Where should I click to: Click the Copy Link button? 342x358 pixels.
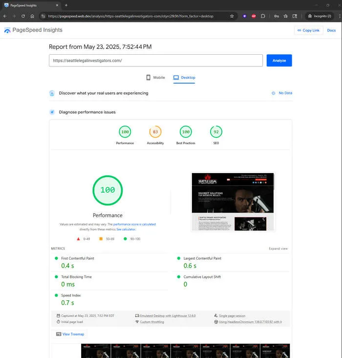click(x=308, y=30)
